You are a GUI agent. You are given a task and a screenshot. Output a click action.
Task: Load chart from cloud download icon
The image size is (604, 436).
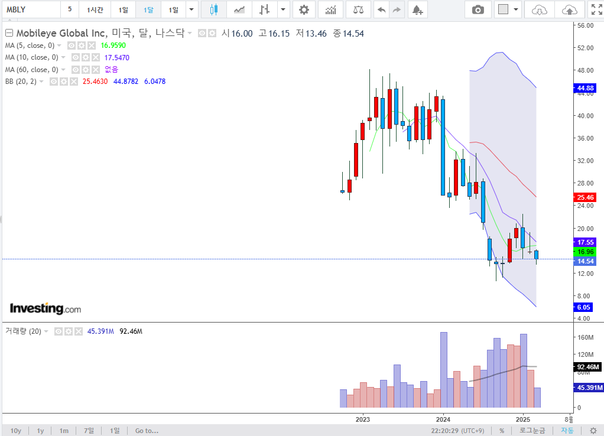pos(539,9)
